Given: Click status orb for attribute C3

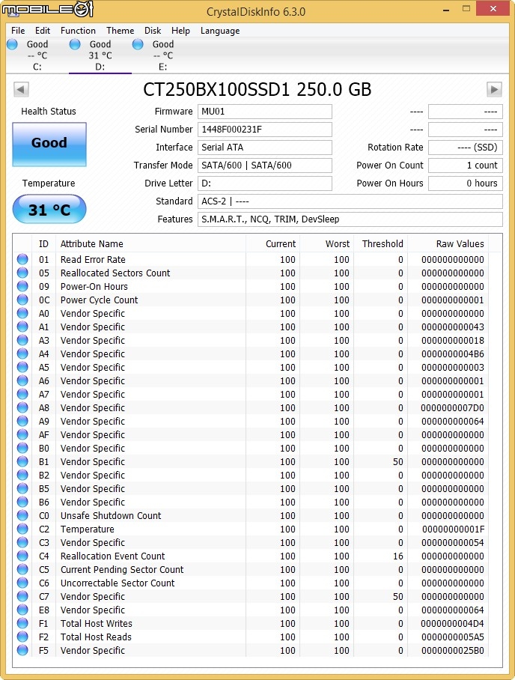Looking at the screenshot, I should pyautogui.click(x=22, y=542).
